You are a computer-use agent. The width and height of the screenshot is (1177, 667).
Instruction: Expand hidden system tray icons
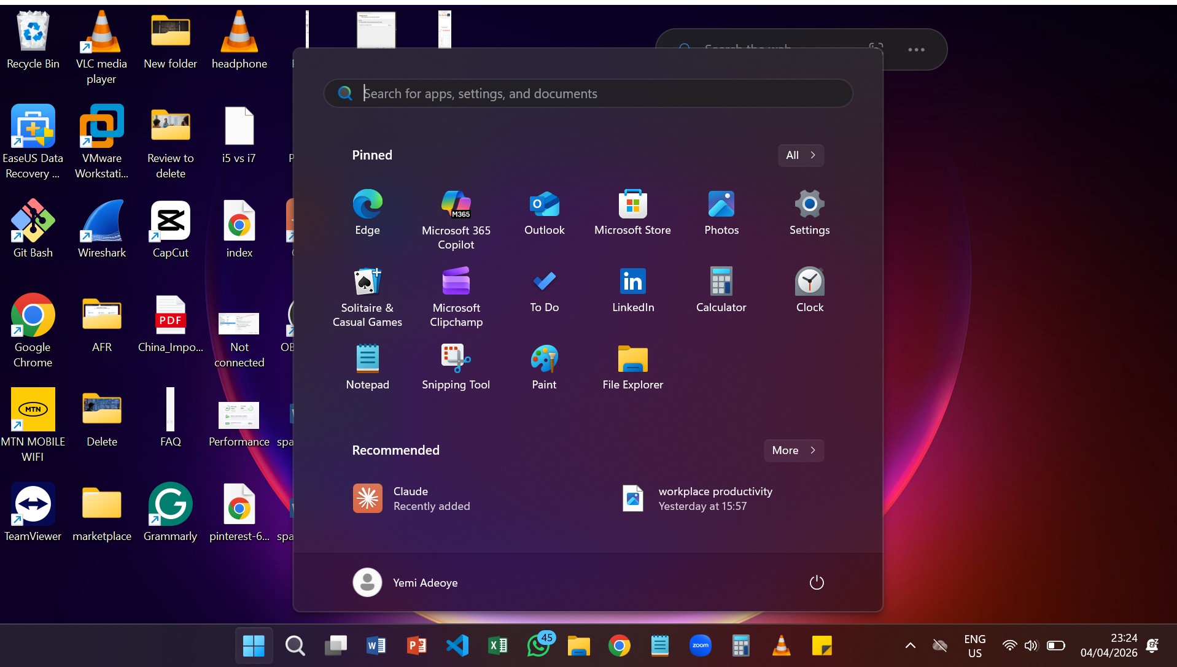point(911,645)
